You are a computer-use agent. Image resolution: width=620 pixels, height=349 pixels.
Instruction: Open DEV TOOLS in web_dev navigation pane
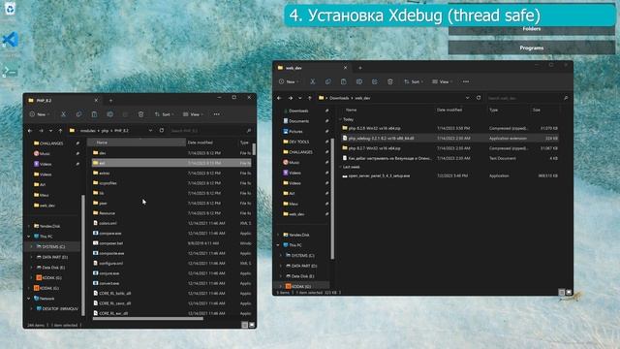point(298,142)
